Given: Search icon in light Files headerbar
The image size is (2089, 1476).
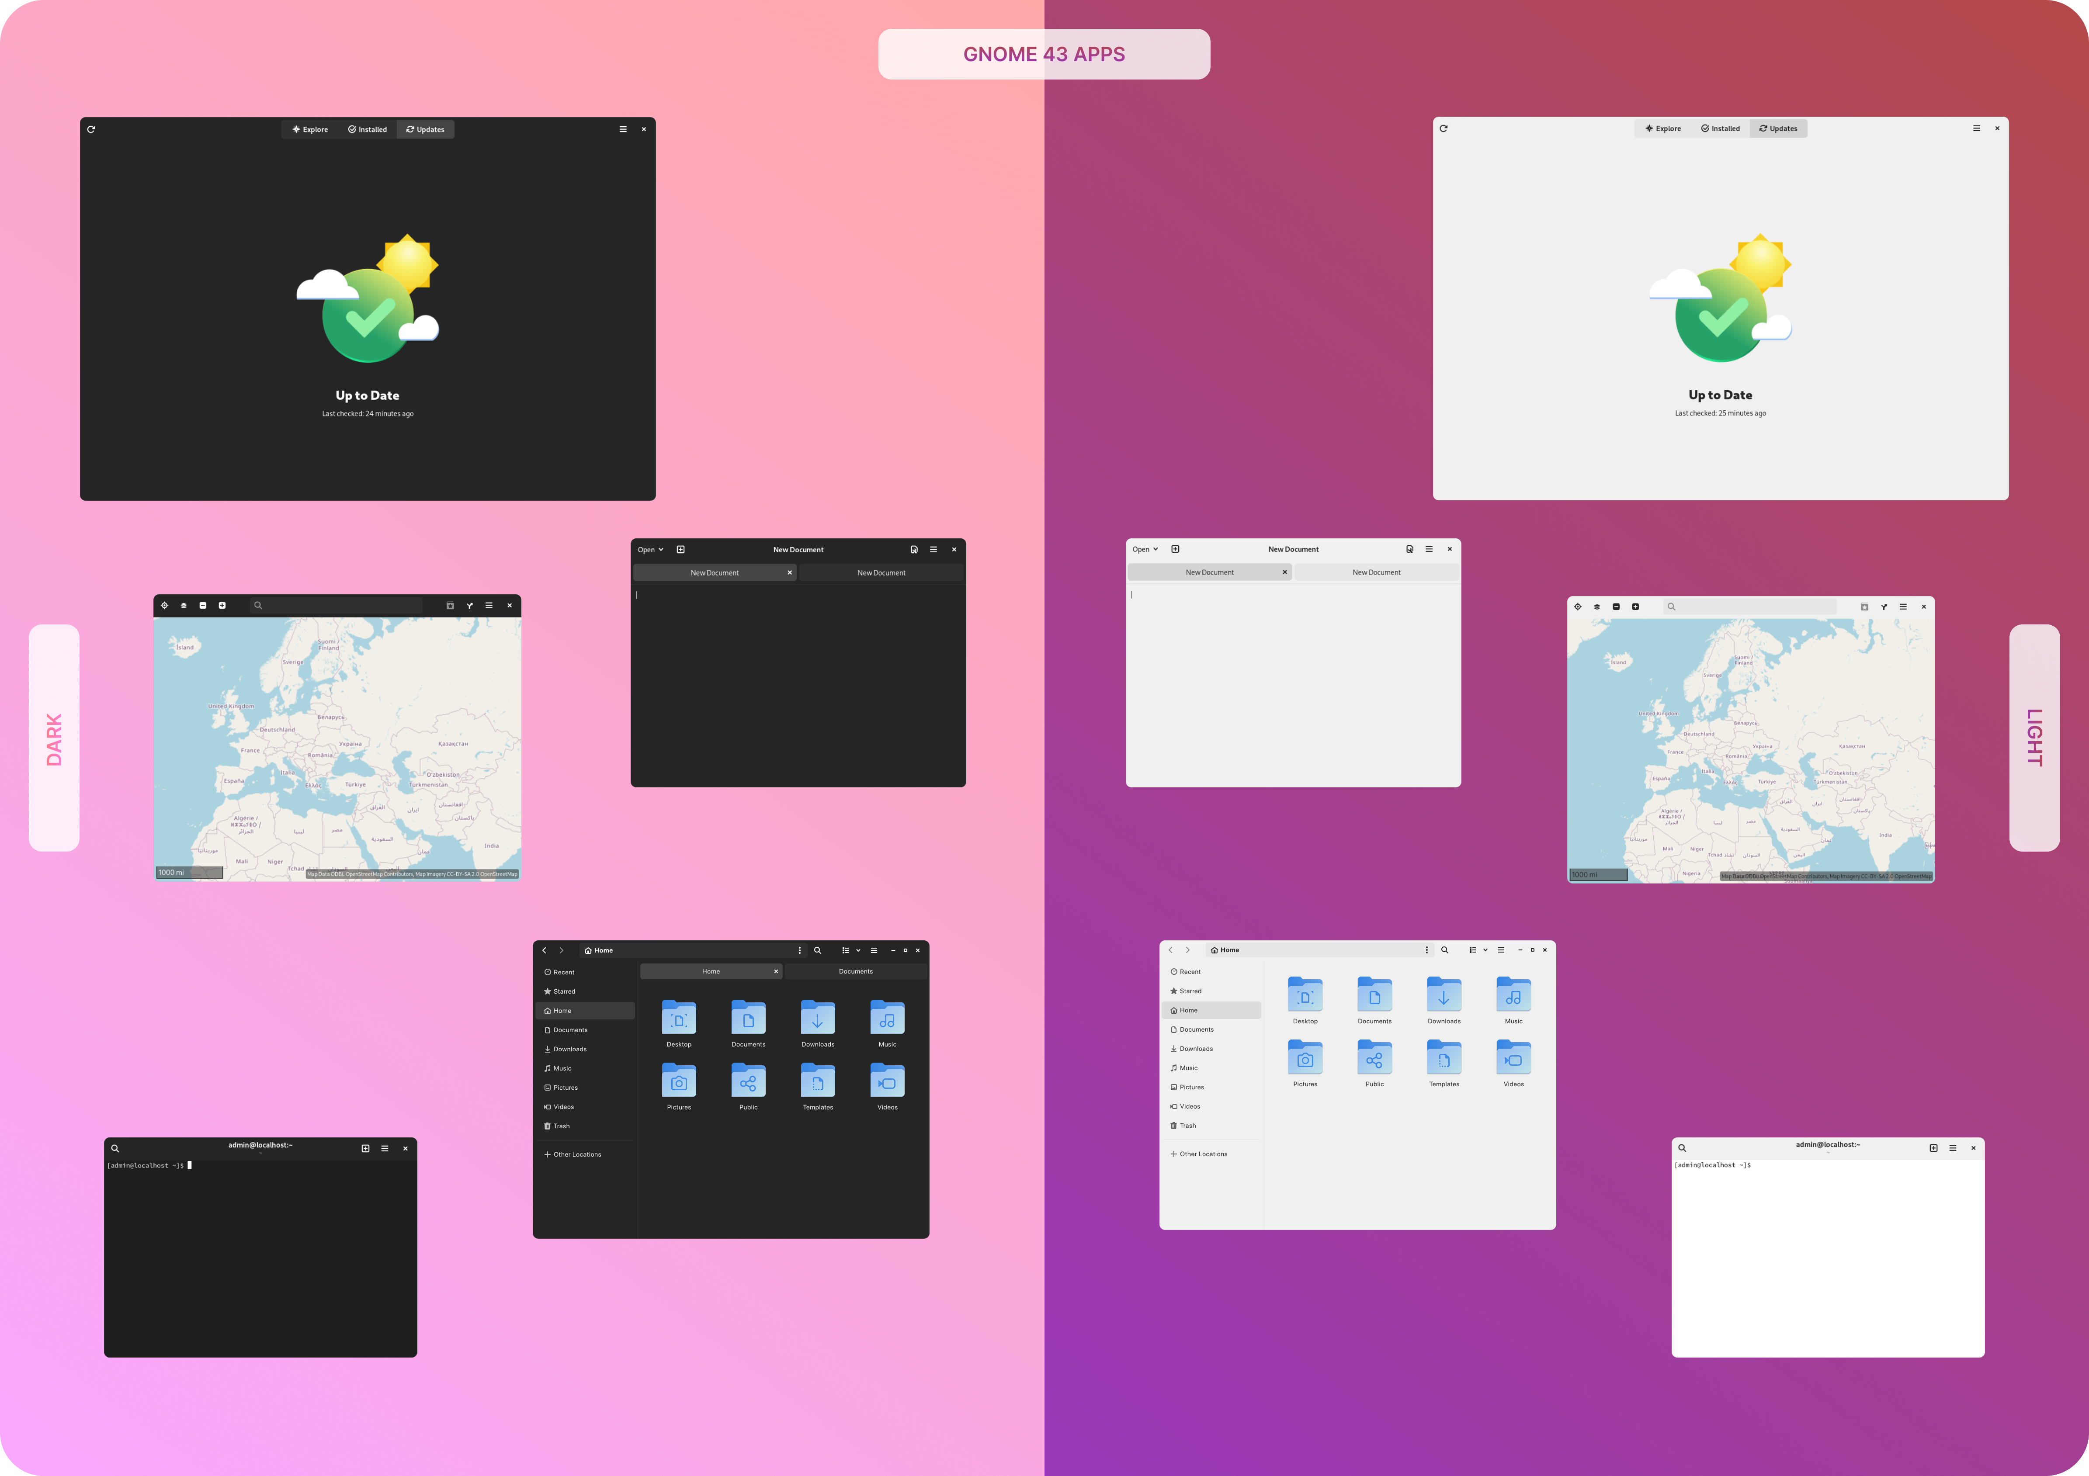Looking at the screenshot, I should coord(1444,949).
